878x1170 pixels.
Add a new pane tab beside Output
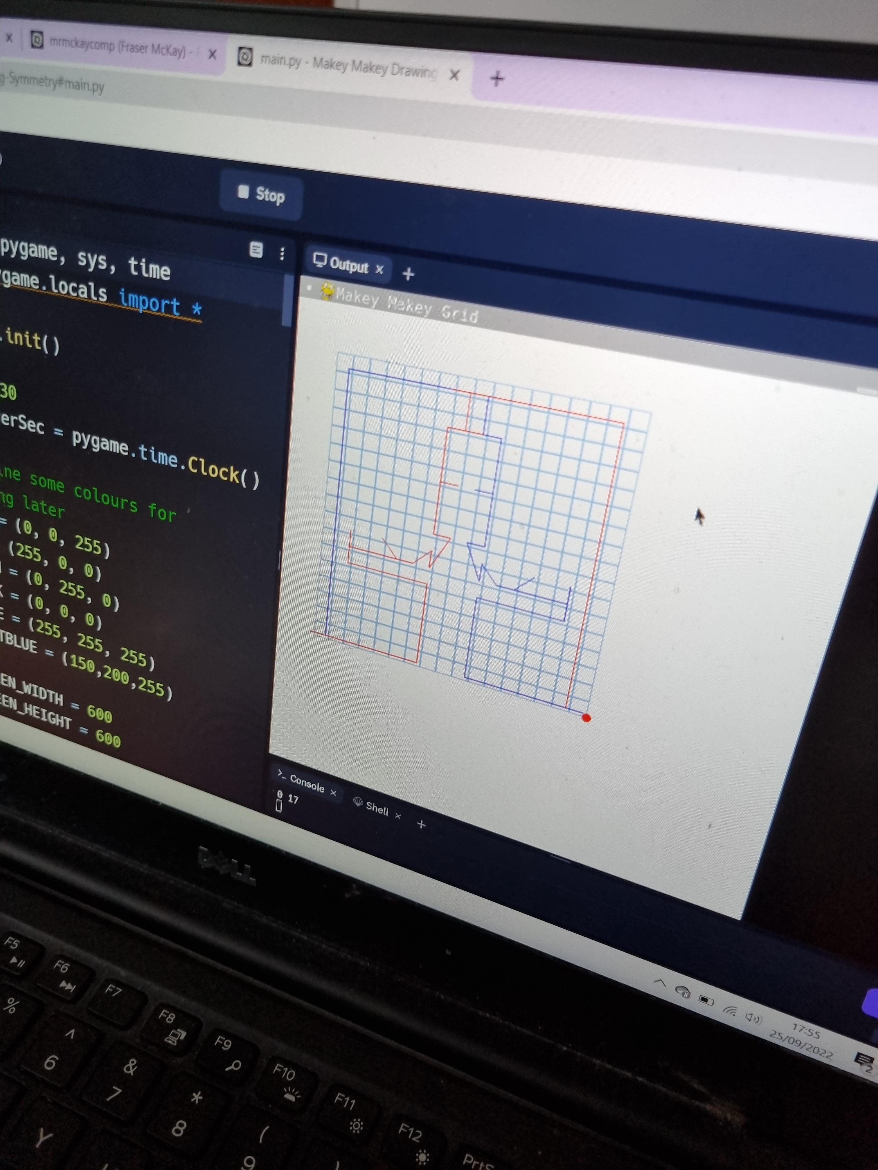[x=408, y=274]
